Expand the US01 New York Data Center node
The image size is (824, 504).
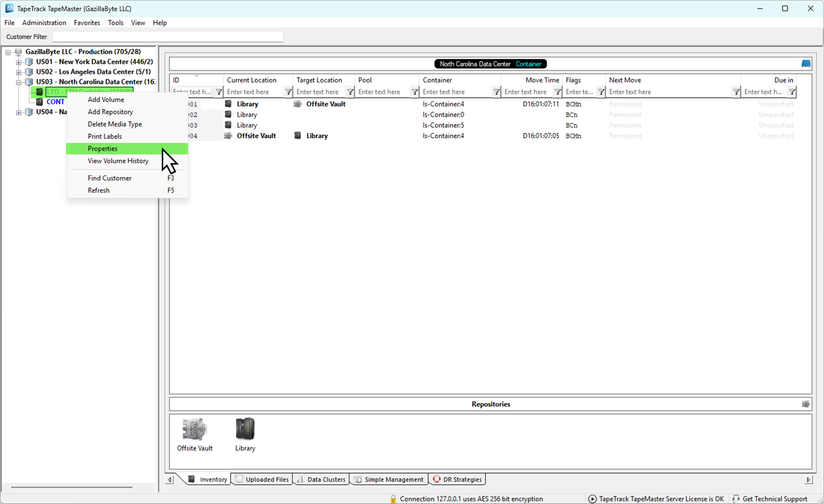19,62
